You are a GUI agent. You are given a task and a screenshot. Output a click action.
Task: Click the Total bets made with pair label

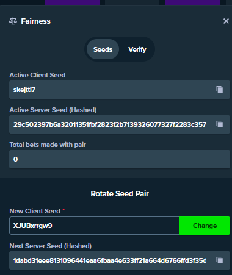(48, 145)
